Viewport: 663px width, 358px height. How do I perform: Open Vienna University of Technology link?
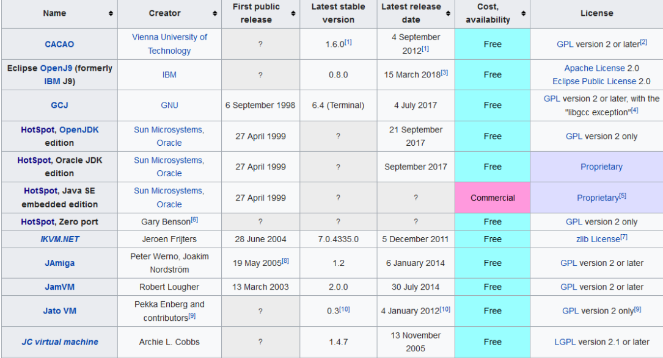pos(169,44)
